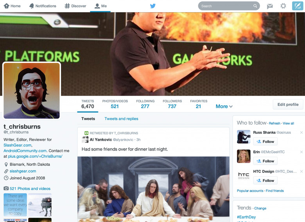Follow HTC Design
This screenshot has height=222, width=305.
266,181
